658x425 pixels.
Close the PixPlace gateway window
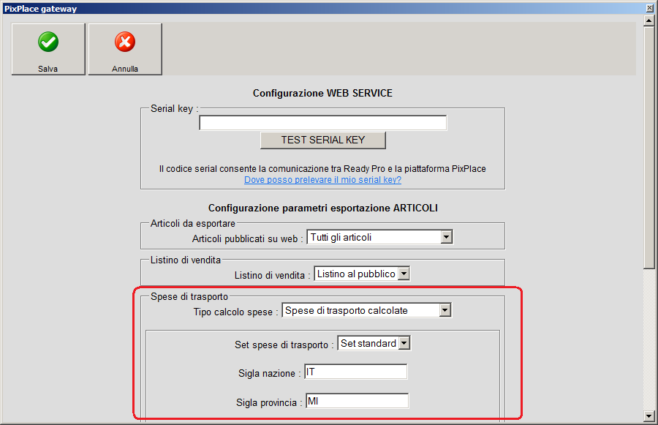(650, 8)
